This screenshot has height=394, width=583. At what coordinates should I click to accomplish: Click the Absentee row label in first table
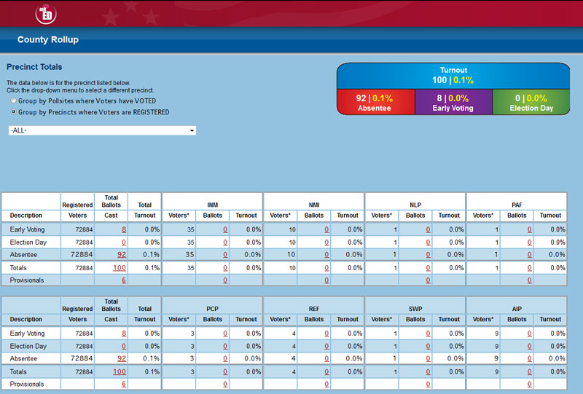(23, 255)
